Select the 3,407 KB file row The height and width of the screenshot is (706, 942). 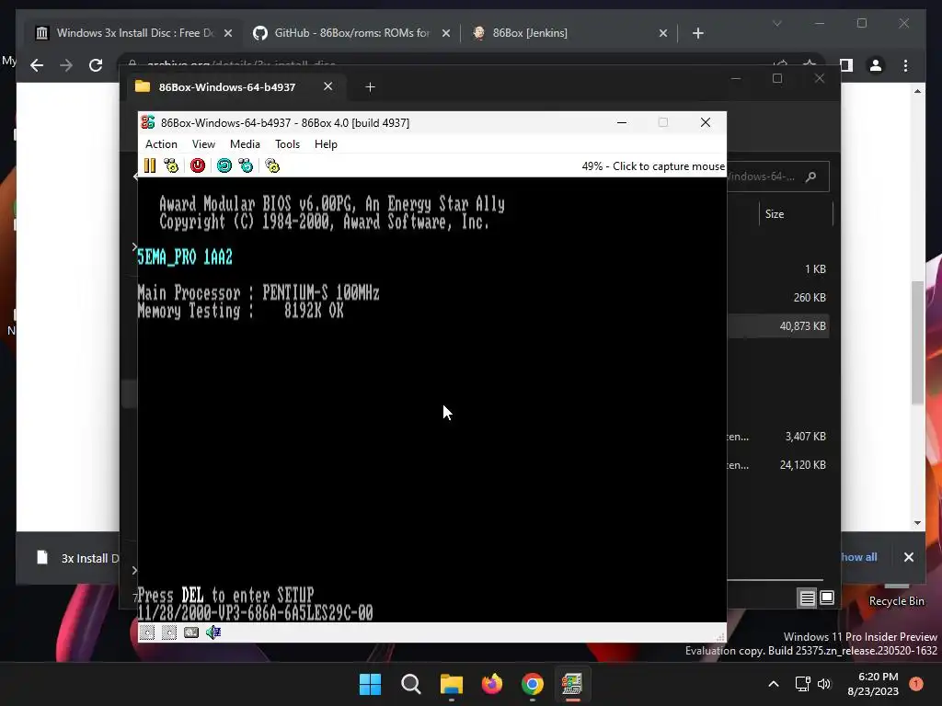(778, 437)
